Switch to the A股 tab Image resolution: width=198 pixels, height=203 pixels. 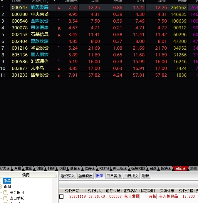(x=18, y=168)
